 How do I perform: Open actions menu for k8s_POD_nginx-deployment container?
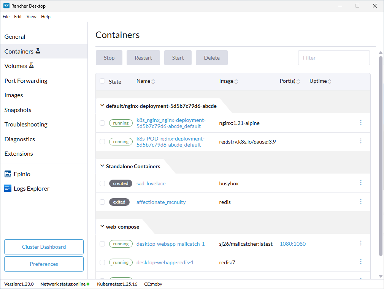[361, 141]
